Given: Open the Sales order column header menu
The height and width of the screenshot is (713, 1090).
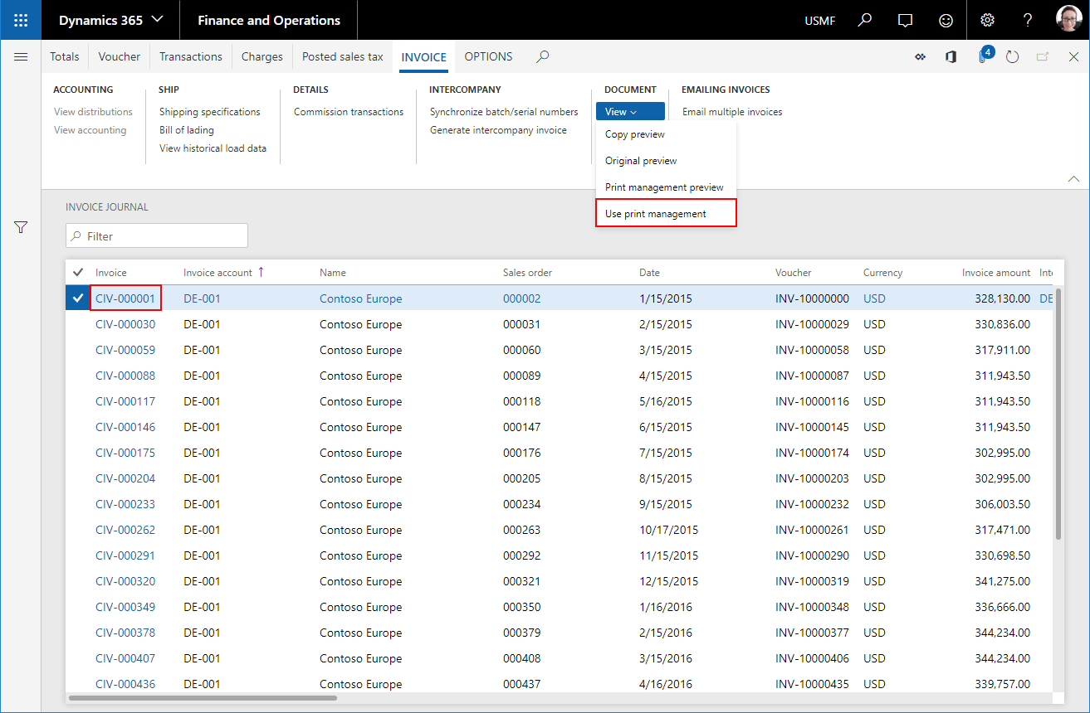Looking at the screenshot, I should pos(527,272).
